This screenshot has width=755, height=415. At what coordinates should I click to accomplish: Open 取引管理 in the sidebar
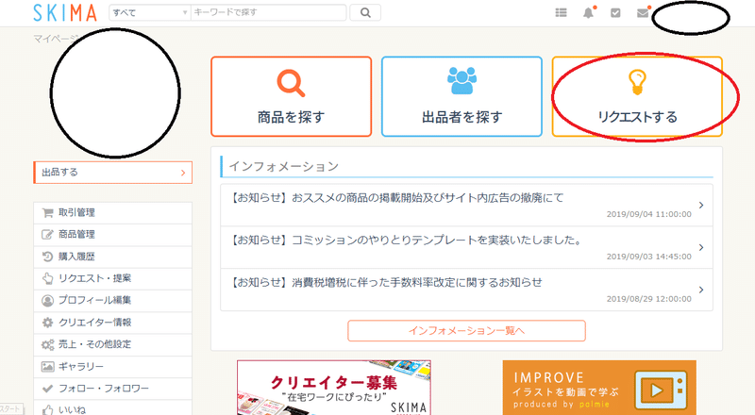(x=112, y=213)
